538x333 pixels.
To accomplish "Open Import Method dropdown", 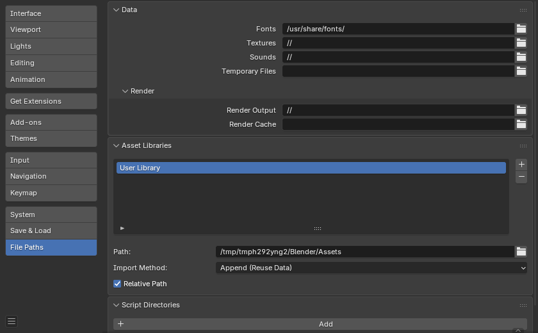I will click(371, 268).
